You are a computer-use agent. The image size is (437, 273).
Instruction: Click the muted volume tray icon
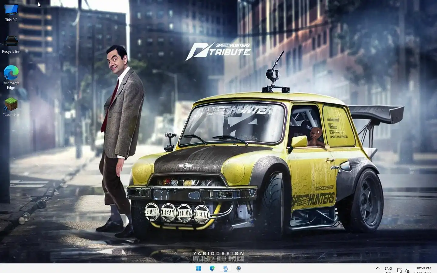(x=407, y=271)
